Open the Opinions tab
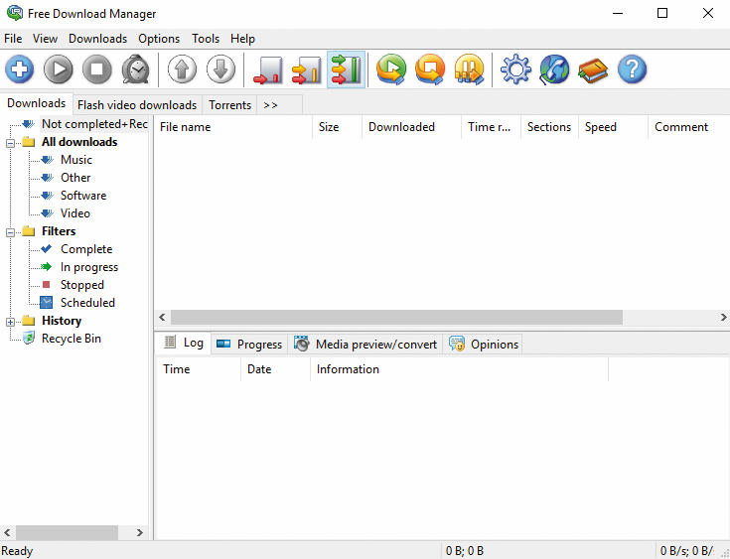The image size is (730, 559). [x=484, y=345]
